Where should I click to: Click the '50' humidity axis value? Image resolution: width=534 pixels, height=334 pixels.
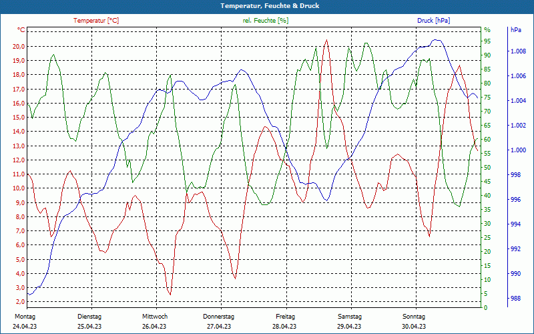(x=487, y=168)
